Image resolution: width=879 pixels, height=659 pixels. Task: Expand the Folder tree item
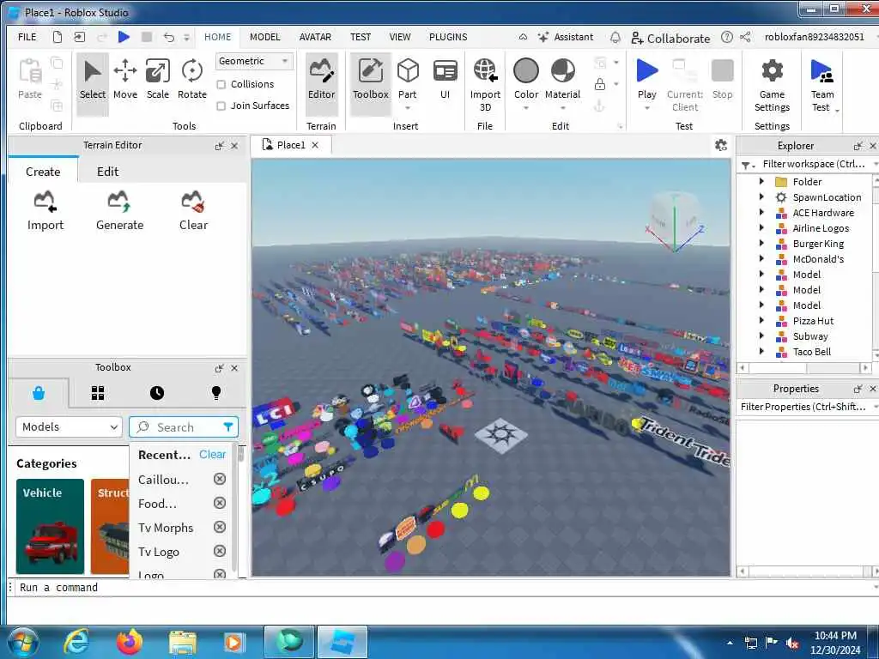tap(761, 182)
